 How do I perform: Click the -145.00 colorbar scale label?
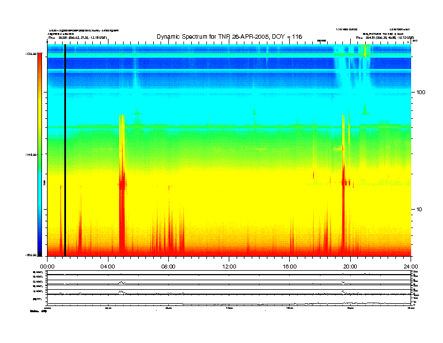(x=31, y=155)
